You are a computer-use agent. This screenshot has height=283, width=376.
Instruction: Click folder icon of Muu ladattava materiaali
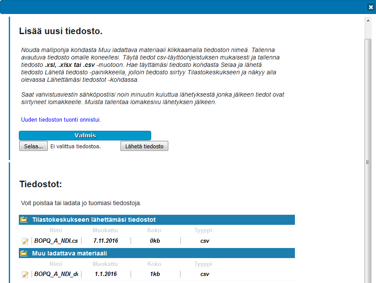click(24, 253)
